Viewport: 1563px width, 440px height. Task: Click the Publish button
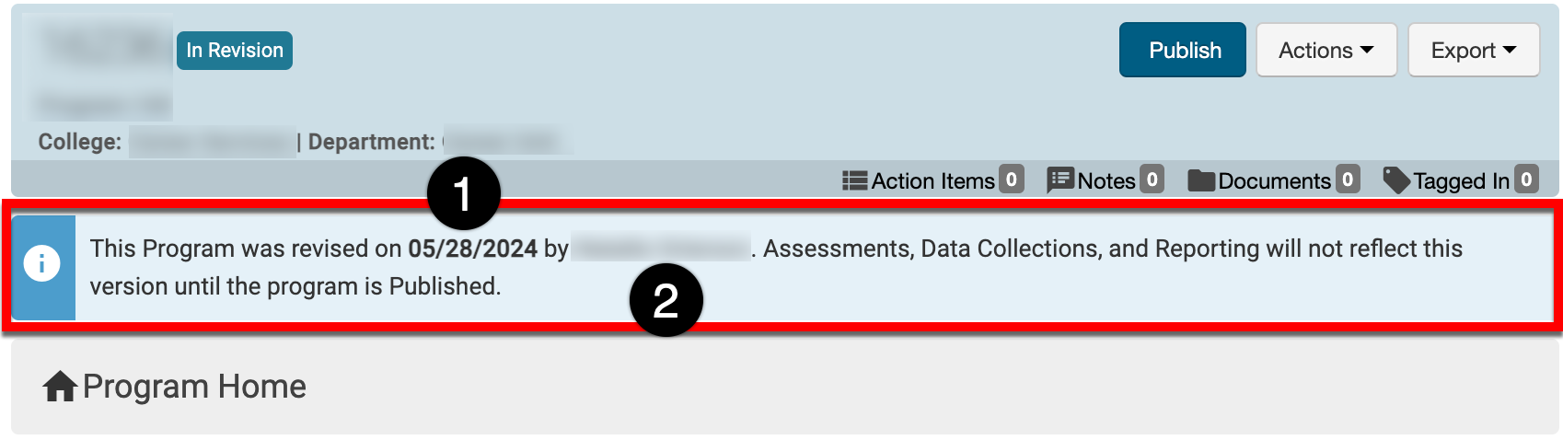tap(1182, 51)
